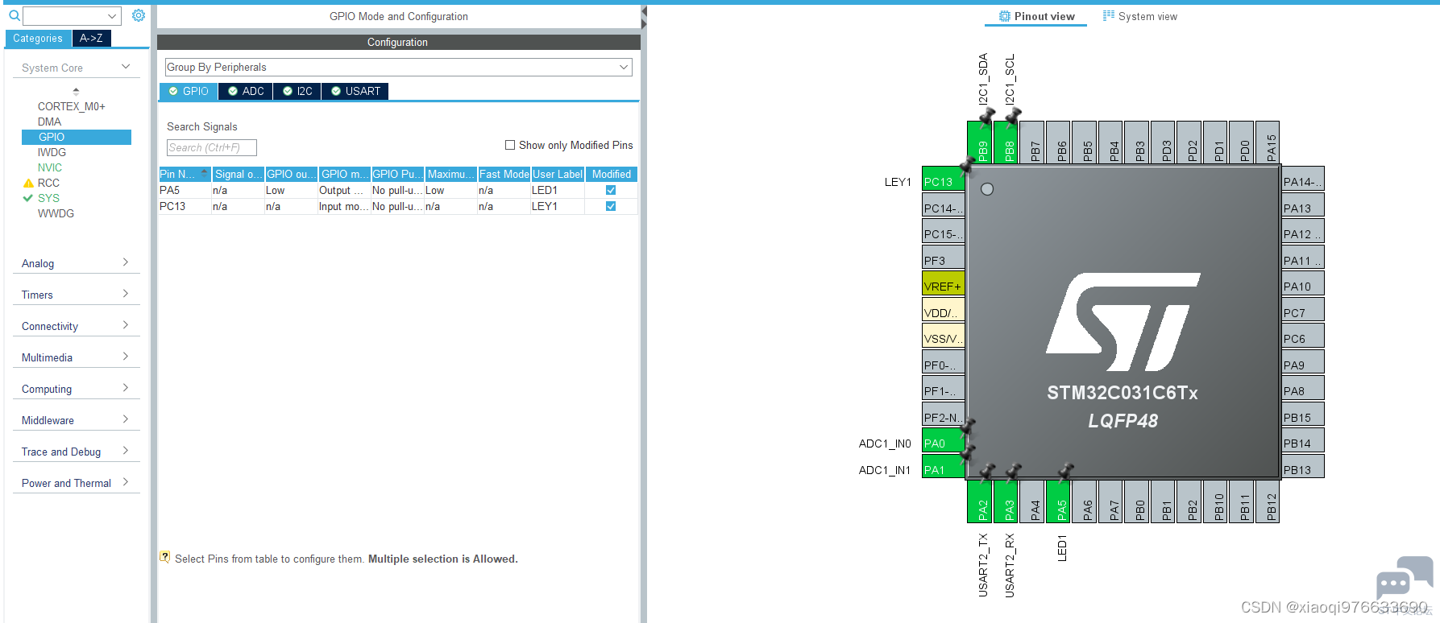
Task: Select NVIC in System Core
Action: click(50, 167)
